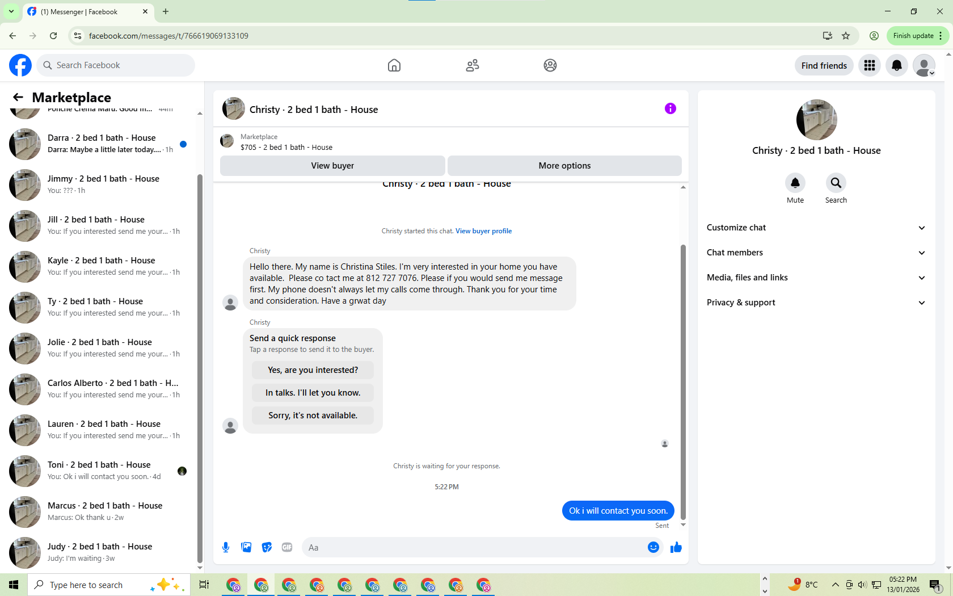The height and width of the screenshot is (596, 953).
Task: Expand Customize chat section
Action: (816, 228)
